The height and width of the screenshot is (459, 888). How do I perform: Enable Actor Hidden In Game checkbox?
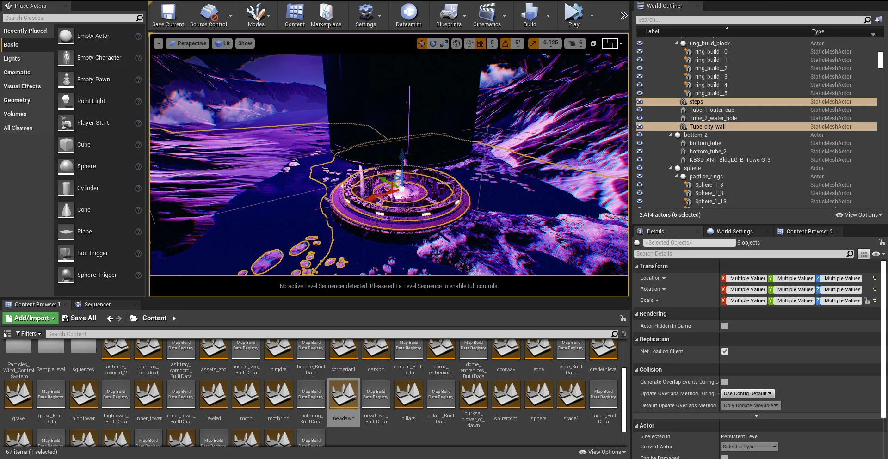coord(725,326)
